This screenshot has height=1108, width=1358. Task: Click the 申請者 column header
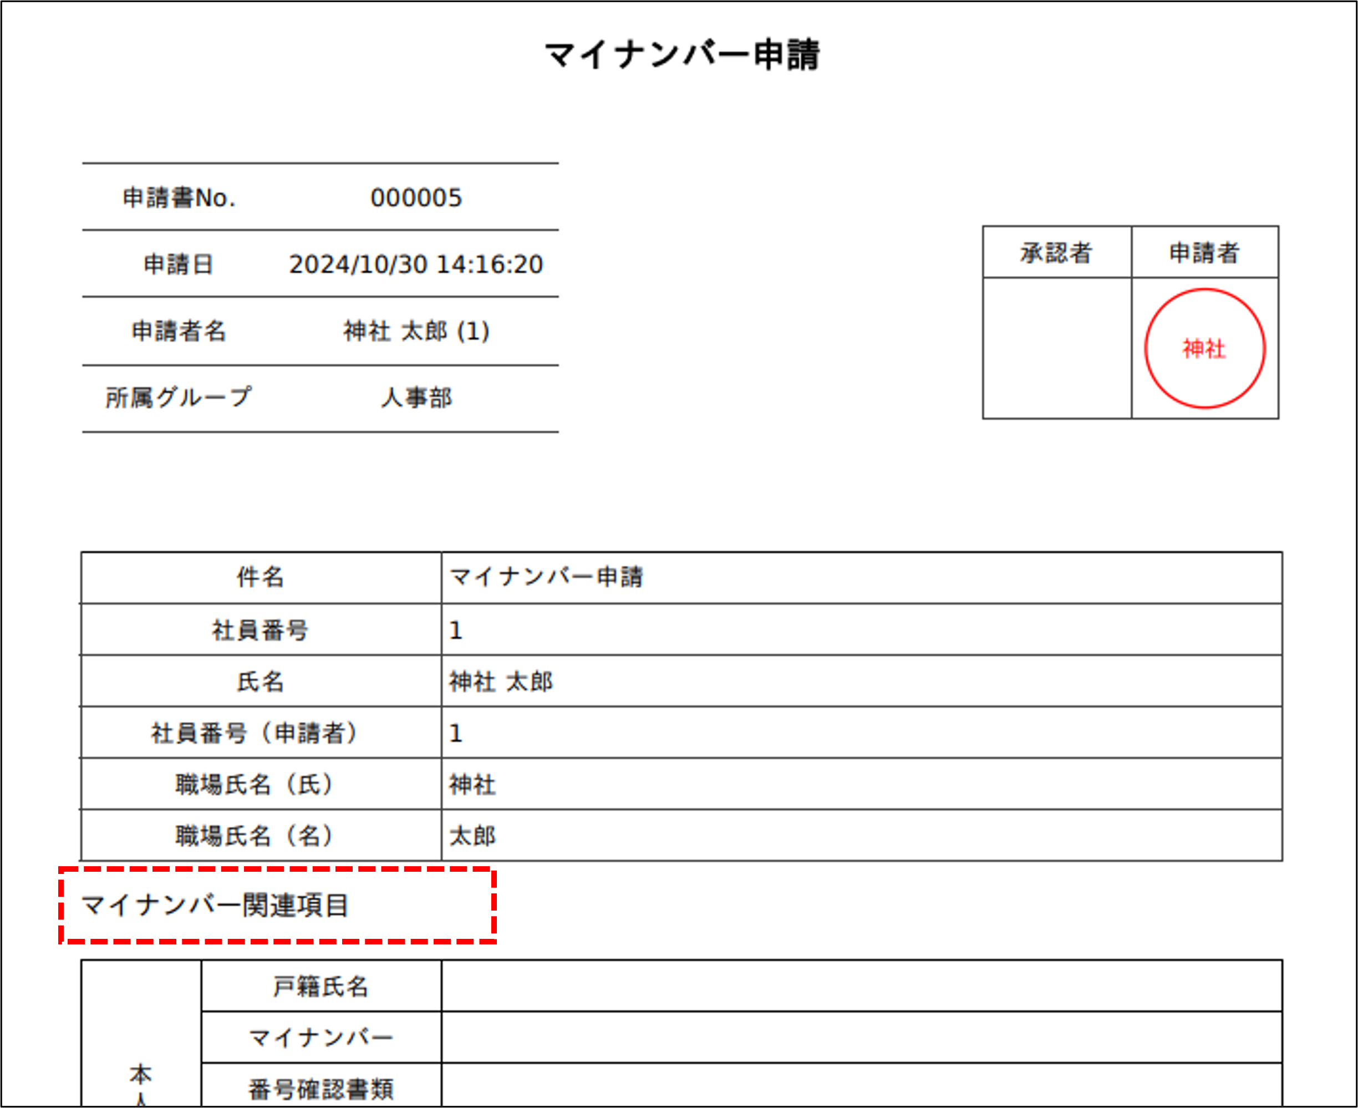pyautogui.click(x=1204, y=253)
